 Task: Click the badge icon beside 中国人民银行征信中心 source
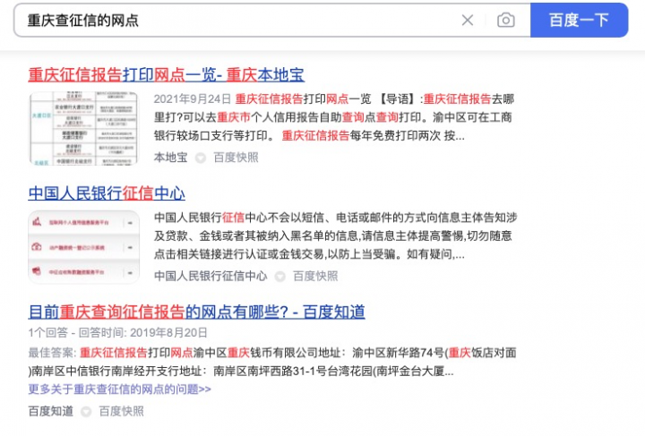click(x=279, y=277)
